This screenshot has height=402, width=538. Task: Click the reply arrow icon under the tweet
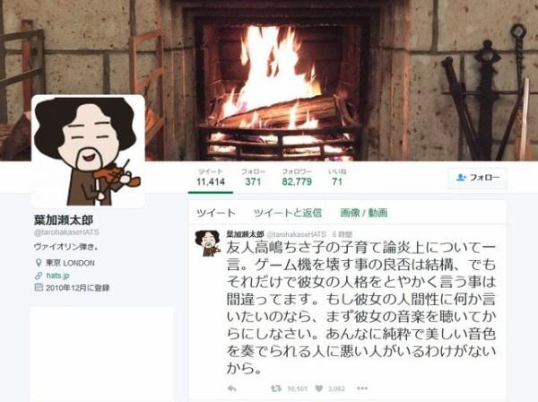click(x=232, y=389)
